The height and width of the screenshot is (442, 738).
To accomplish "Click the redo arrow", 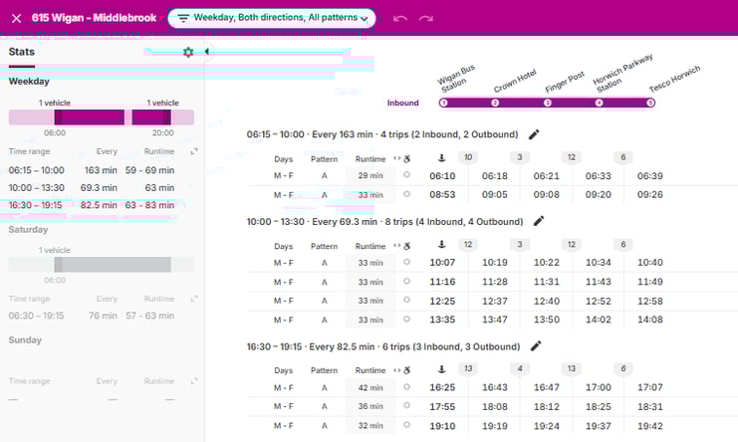I will click(x=426, y=18).
